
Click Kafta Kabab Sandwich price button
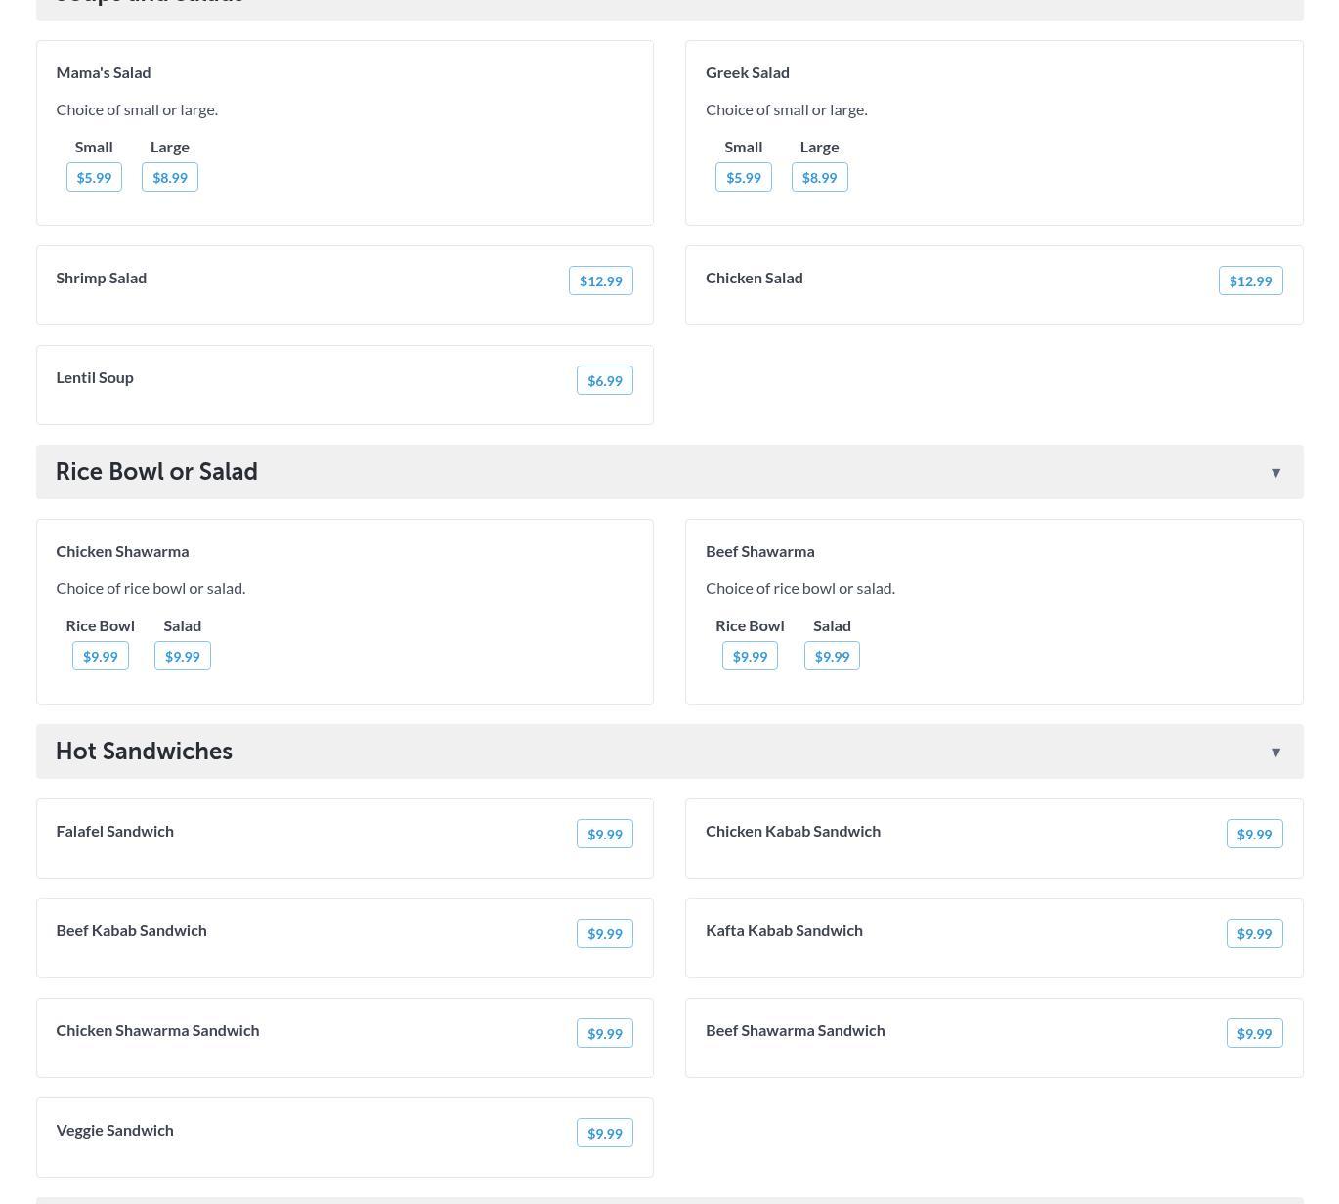1254,934
